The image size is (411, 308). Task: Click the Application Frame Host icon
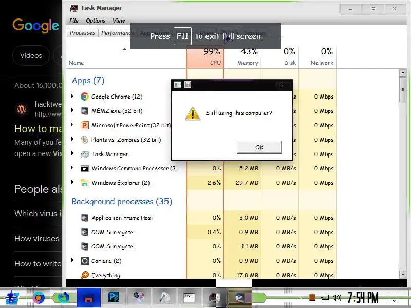84,218
